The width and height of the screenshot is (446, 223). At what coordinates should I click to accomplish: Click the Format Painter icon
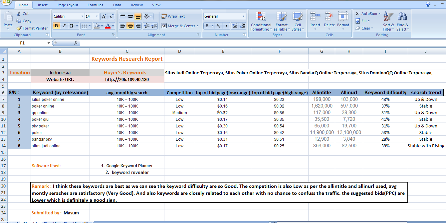tap(19, 28)
